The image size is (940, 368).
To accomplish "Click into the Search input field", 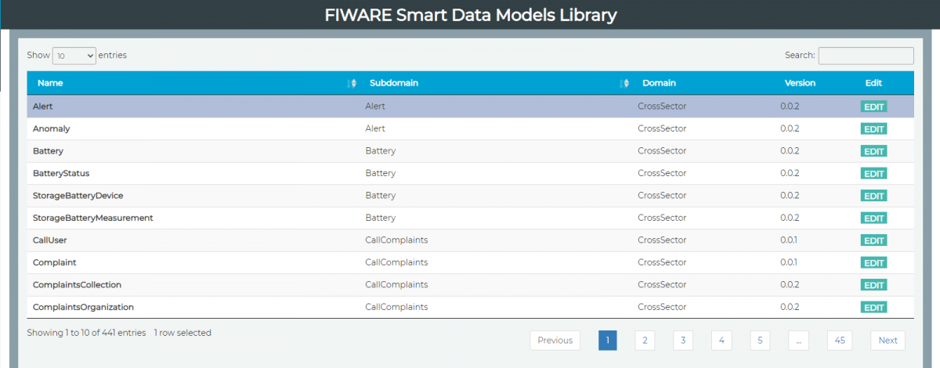I will tap(866, 56).
